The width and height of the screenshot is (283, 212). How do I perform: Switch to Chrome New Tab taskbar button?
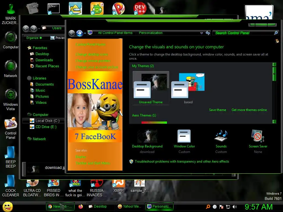click(60, 206)
